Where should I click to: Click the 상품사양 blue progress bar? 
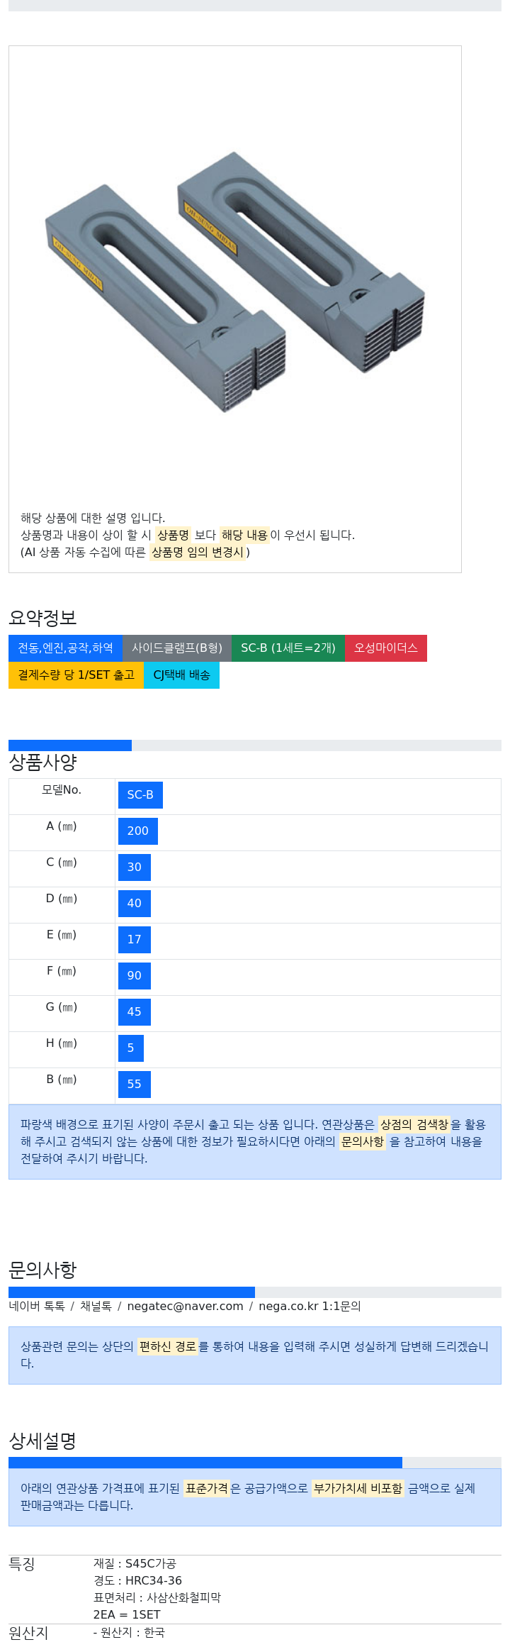(x=70, y=745)
